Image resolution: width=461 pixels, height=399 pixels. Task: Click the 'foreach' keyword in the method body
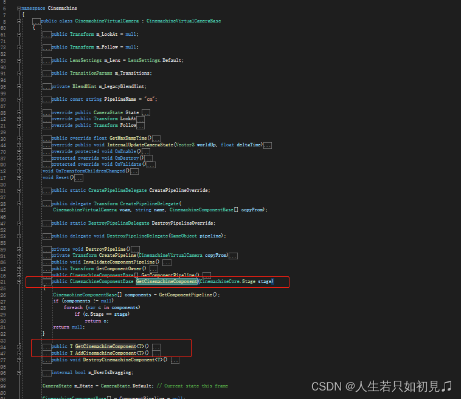point(73,308)
